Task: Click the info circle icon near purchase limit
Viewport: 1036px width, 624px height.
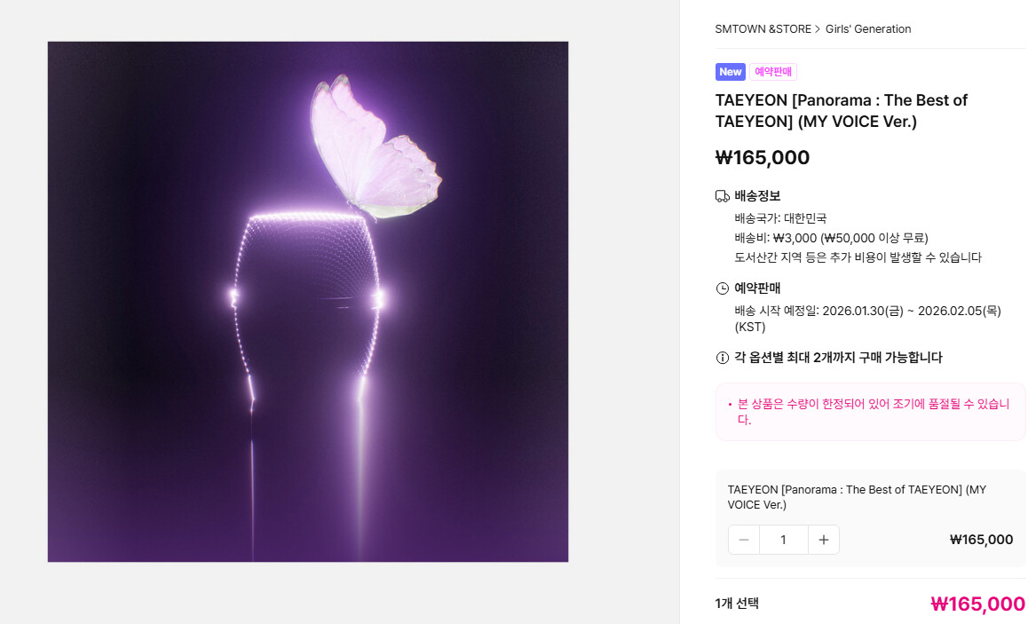Action: point(722,358)
